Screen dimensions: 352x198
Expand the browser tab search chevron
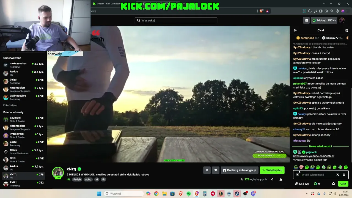click(324, 4)
